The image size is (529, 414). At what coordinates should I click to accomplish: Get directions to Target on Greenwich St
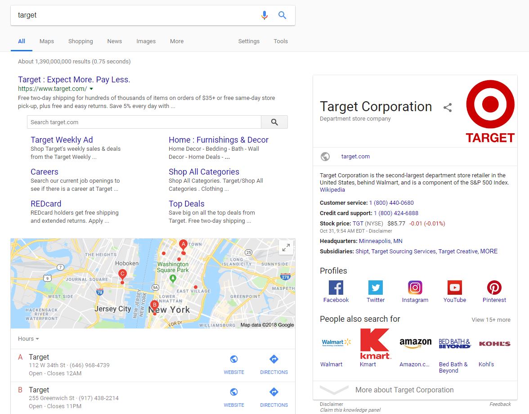pos(274,397)
